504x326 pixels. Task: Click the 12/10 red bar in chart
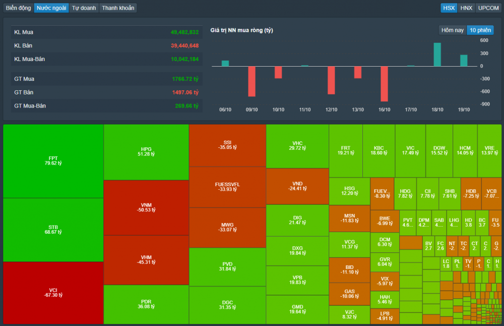coord(331,80)
